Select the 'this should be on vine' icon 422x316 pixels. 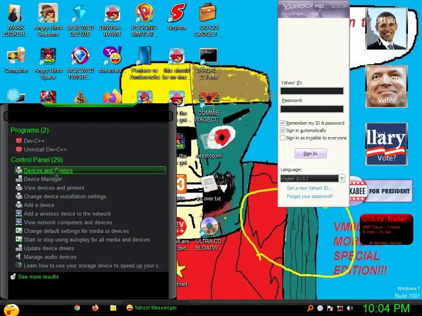(176, 63)
